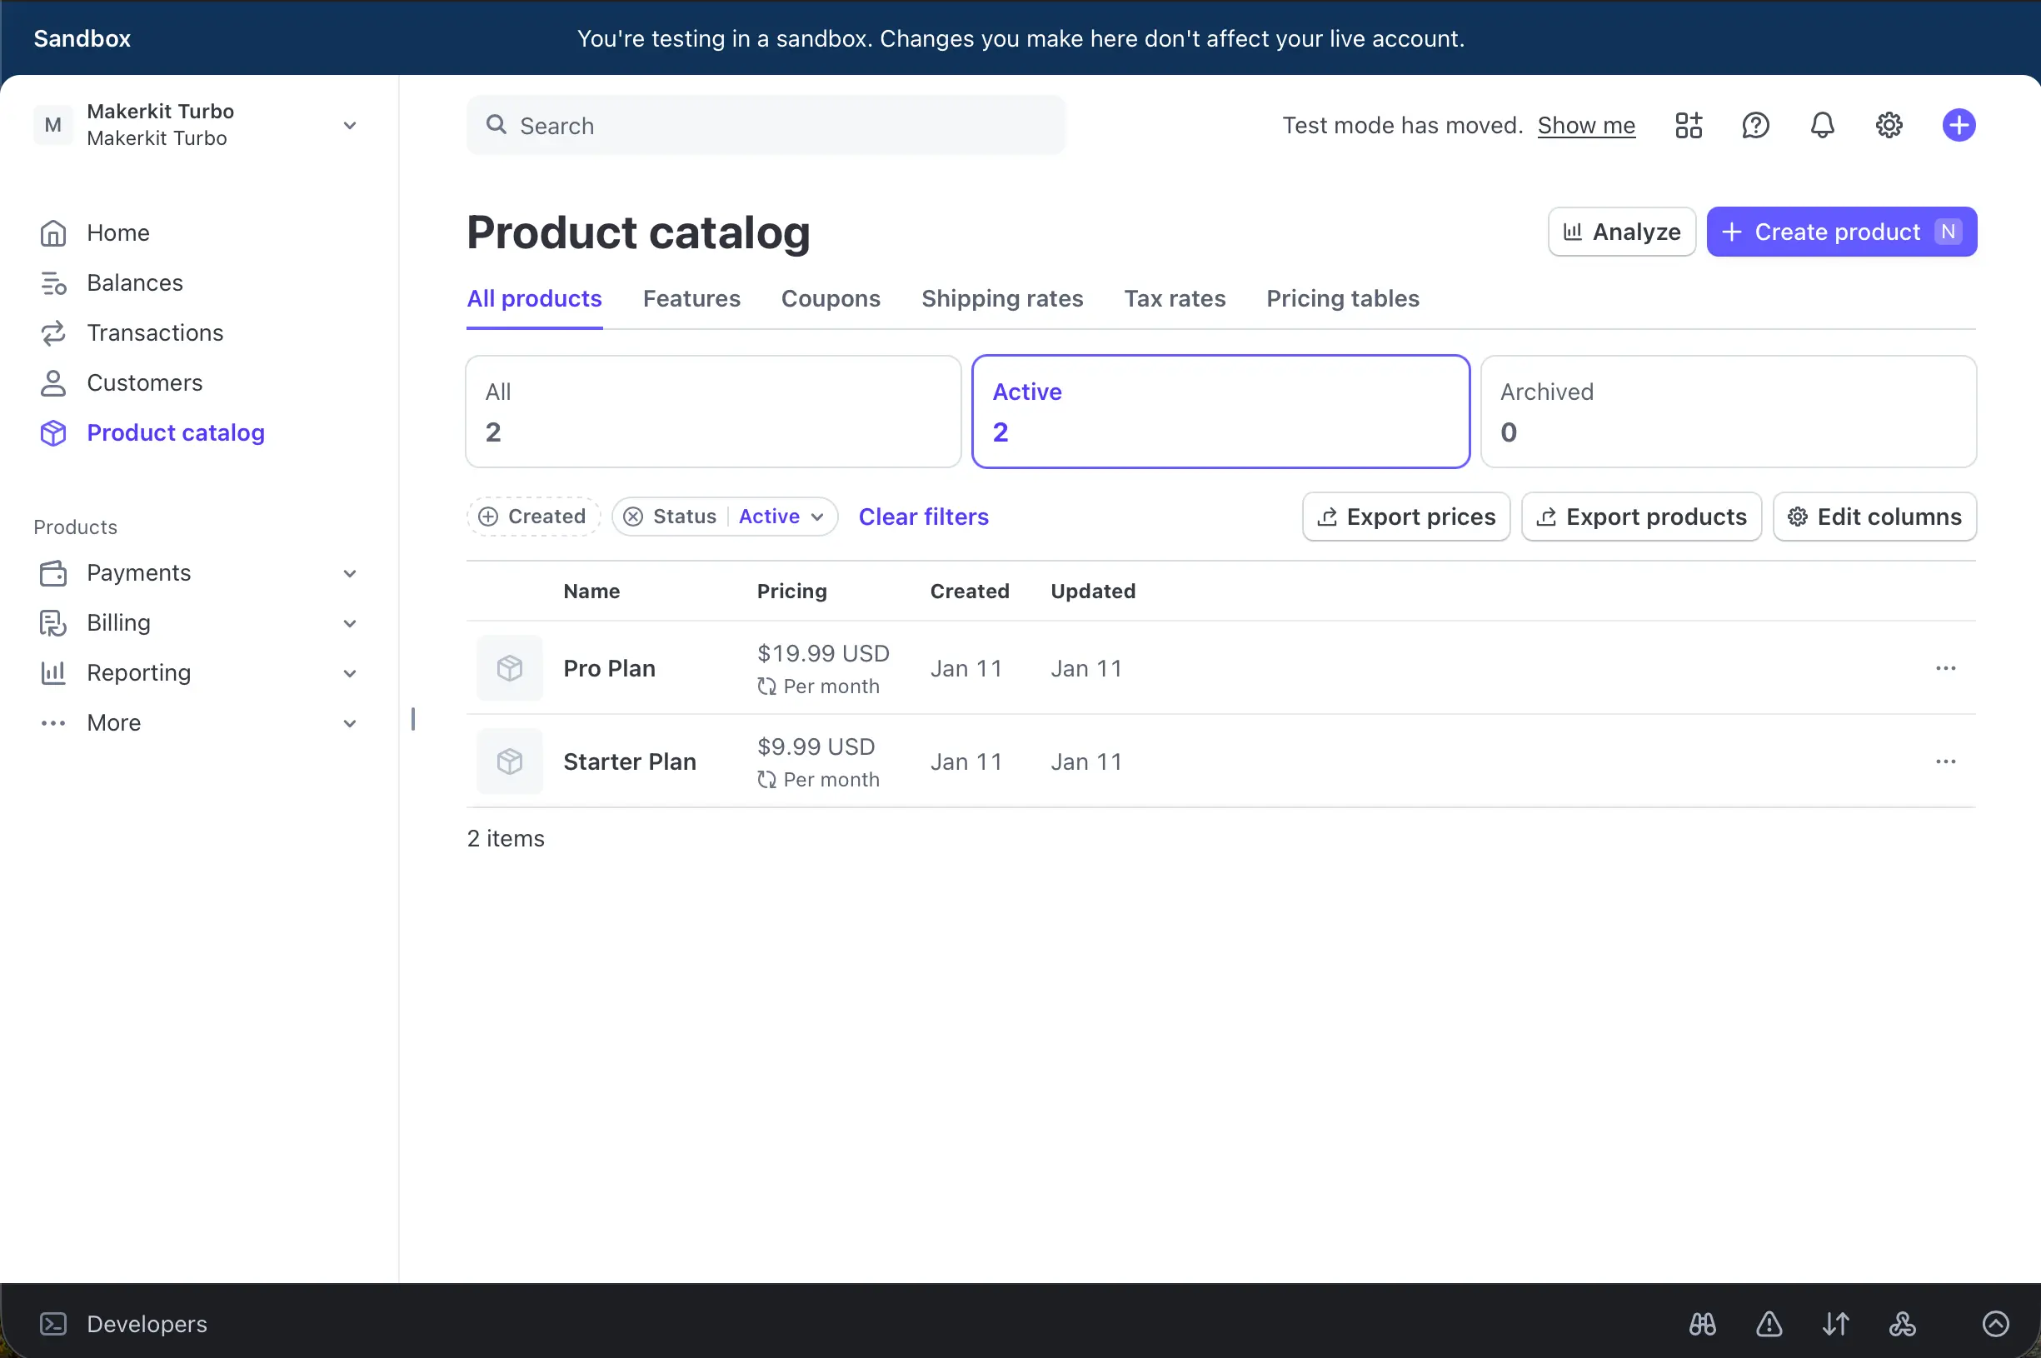
Task: Click the purple plus create icon
Action: point(1958,125)
